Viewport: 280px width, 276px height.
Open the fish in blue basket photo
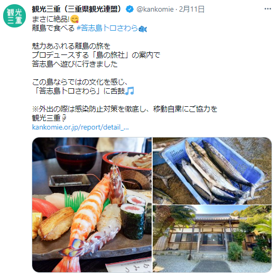(212, 171)
